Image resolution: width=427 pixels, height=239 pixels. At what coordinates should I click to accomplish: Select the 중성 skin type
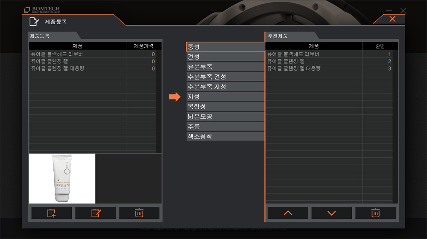coord(225,47)
